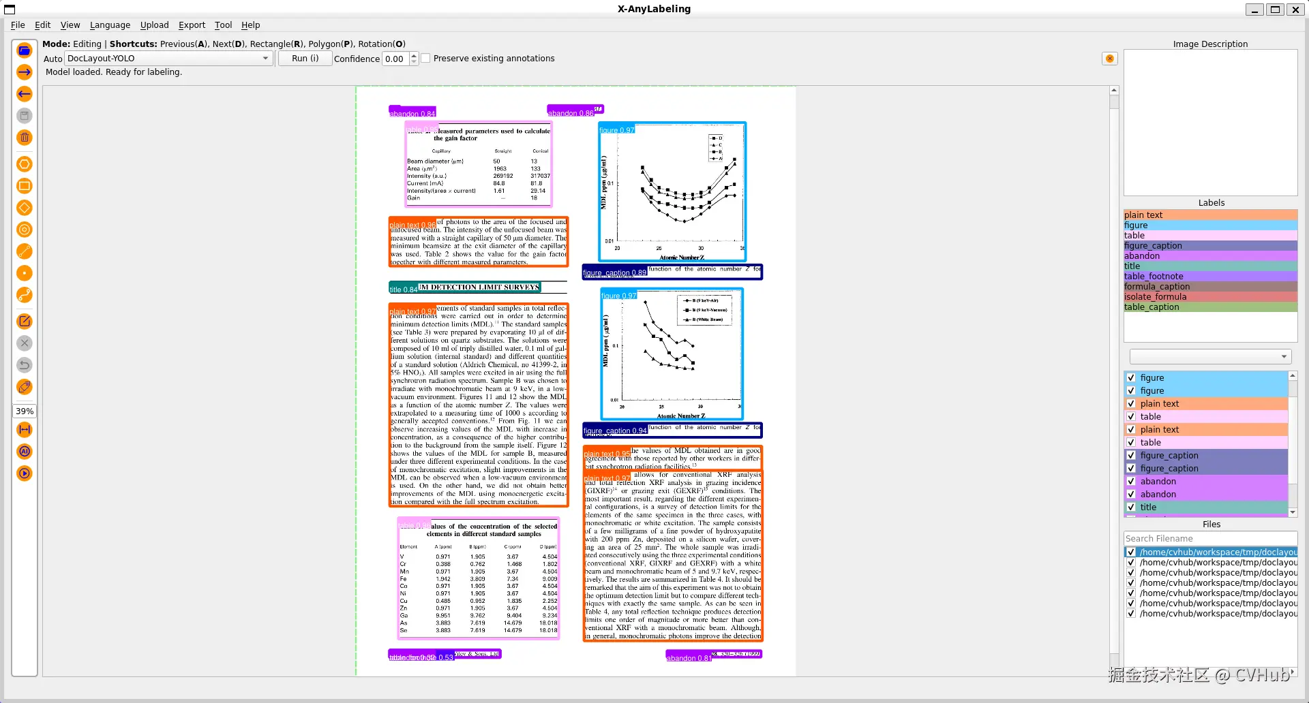Uncheck the highlighted file's checkbox in Files
The image size is (1309, 703).
(1131, 552)
